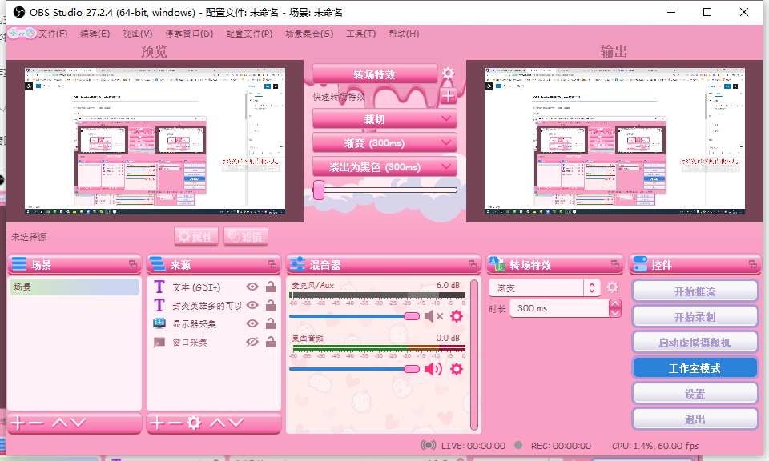Toggle lock on 显示器采集 source
Viewport: 769px width, 461px height.
click(270, 323)
